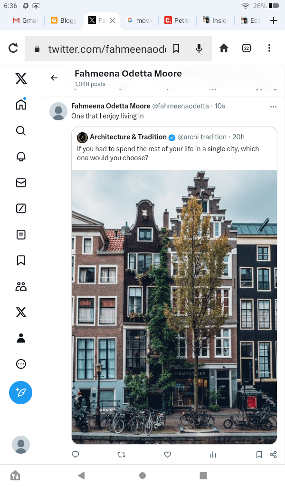
Task: Open the @archi_tradition quoted profile link
Action: [x=202, y=137]
